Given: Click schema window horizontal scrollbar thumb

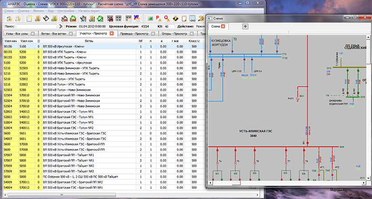Looking at the screenshot, I should tap(236, 183).
